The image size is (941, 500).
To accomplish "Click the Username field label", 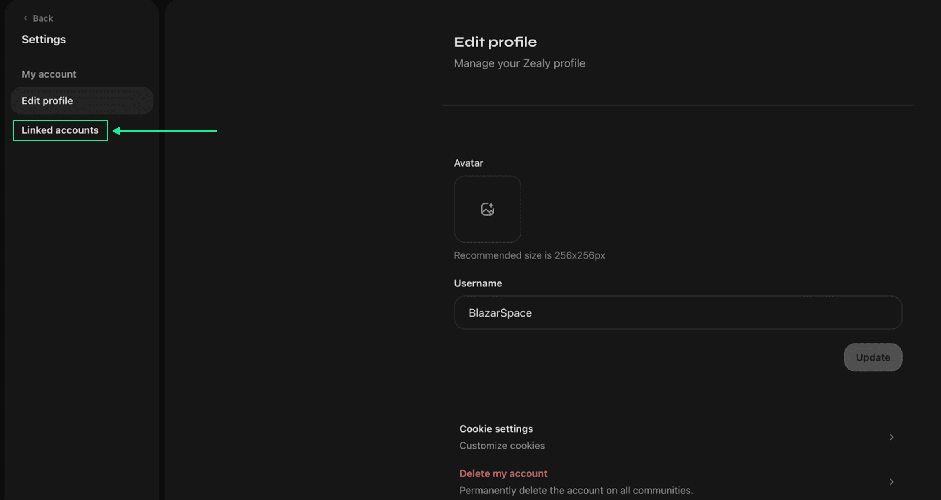I will pos(478,283).
